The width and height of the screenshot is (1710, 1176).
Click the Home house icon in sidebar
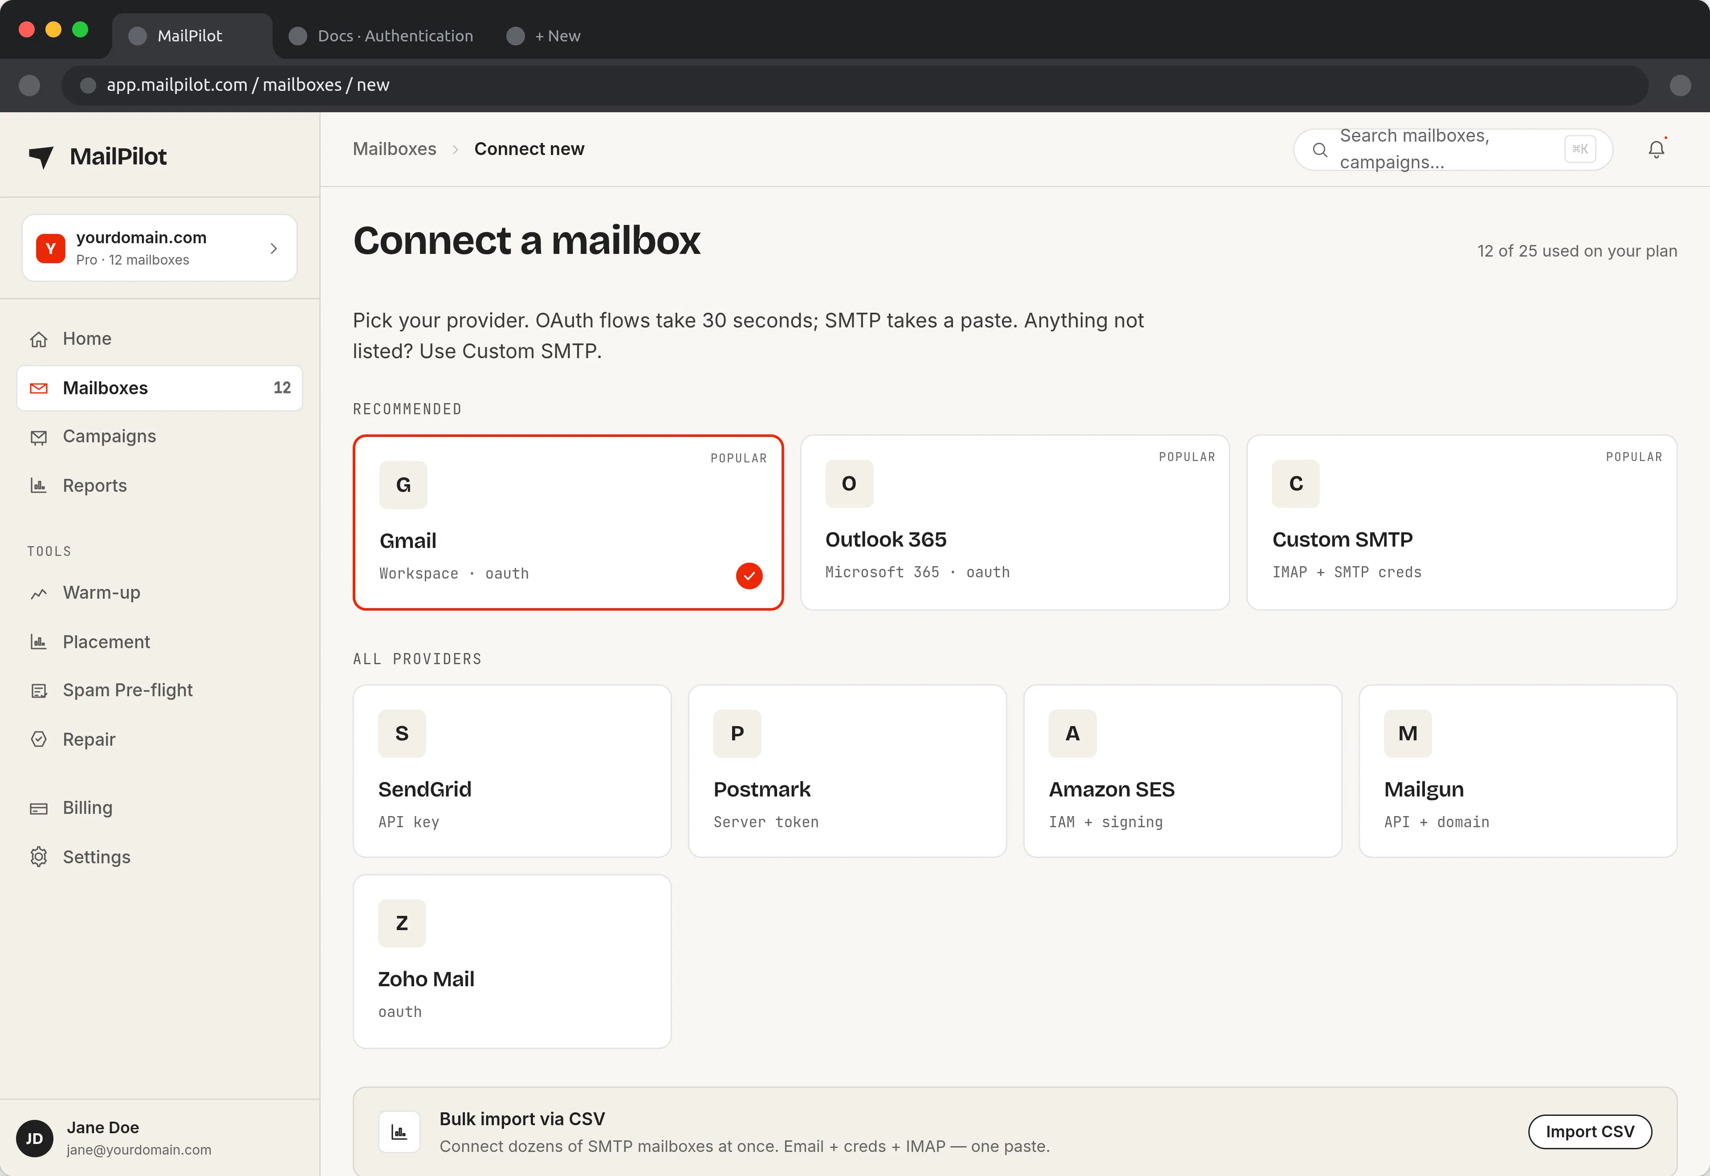pos(39,339)
